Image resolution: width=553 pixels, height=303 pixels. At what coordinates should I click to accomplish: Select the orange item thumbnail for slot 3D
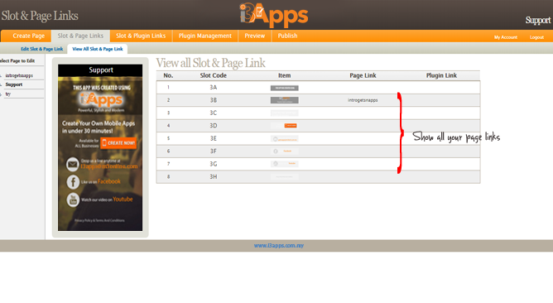tap(291, 126)
